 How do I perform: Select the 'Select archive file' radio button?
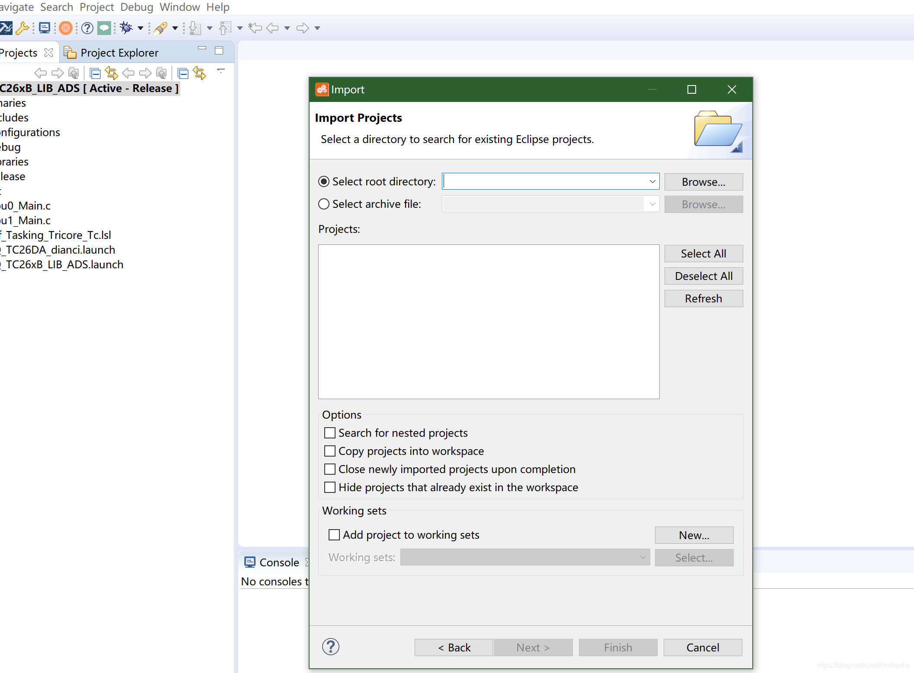[x=324, y=204]
